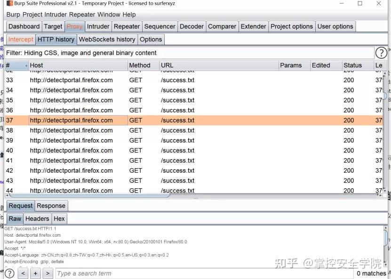Image resolution: width=391 pixels, height=279 pixels.
Task: Open the WebSockets history sub-tab
Action: pyautogui.click(x=107, y=39)
